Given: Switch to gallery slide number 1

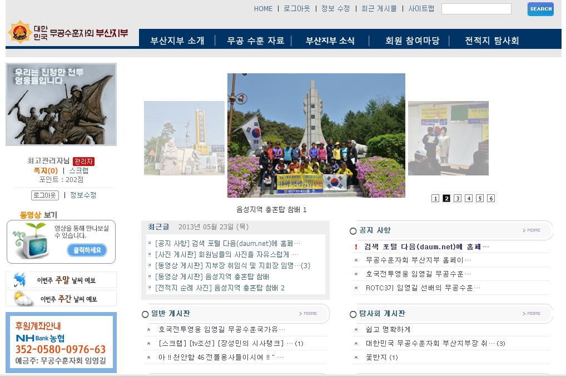Looking at the screenshot, I should [x=435, y=198].
